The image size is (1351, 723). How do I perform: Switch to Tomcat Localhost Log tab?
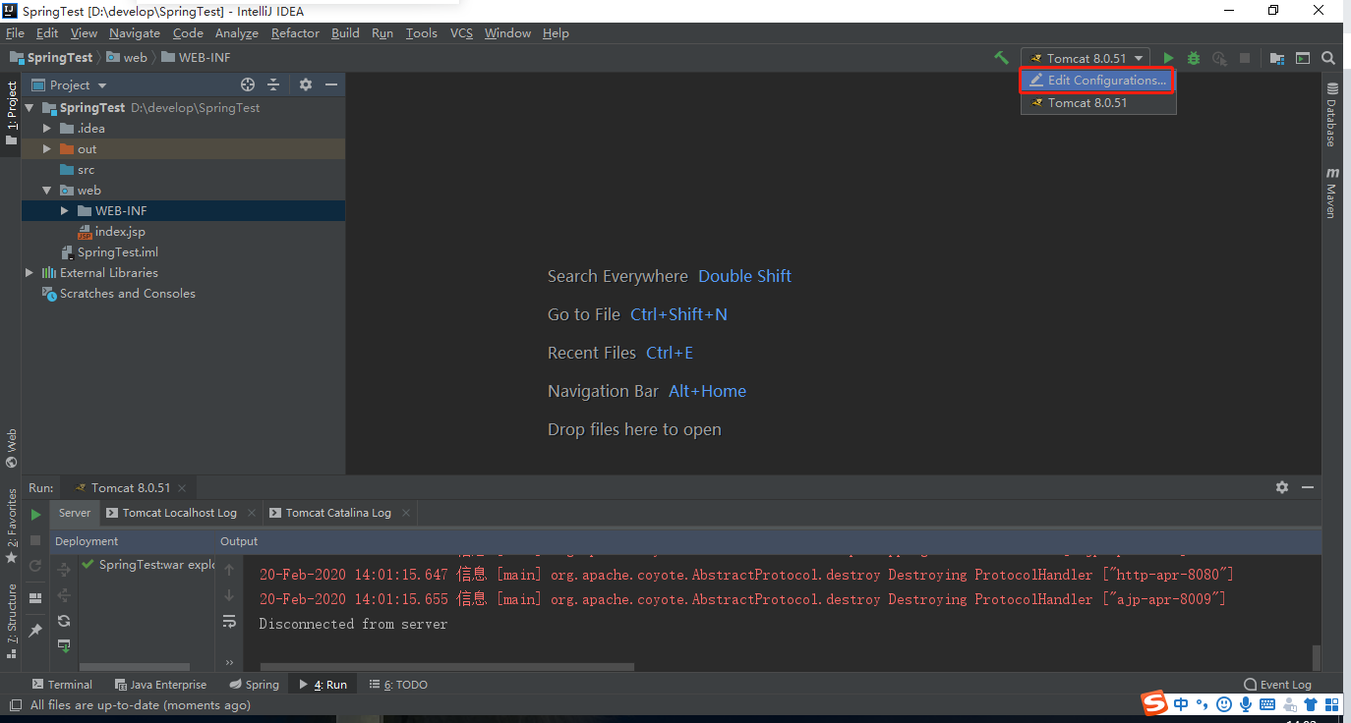[x=179, y=513]
